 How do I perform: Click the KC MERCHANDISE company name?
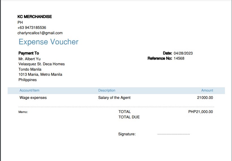click(x=35, y=17)
